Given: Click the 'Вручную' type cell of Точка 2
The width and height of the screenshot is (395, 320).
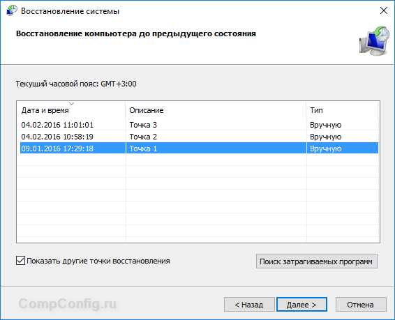Looking at the screenshot, I should 326,137.
